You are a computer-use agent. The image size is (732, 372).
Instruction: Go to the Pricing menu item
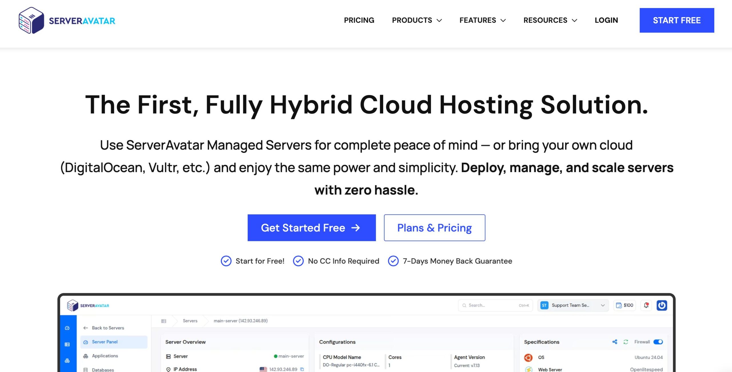[x=359, y=20]
